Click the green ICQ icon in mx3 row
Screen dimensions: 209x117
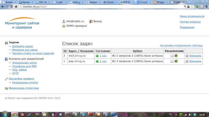176,56
